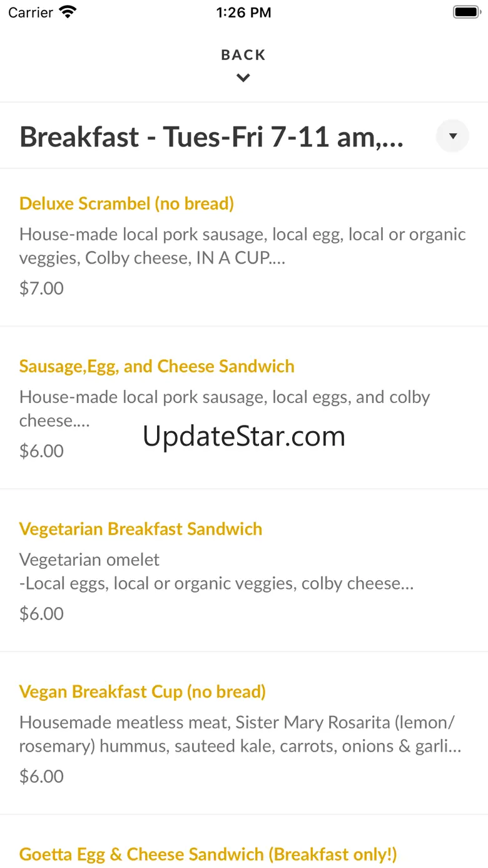Click the Vegetarian Breakfast Sandwich $6.00 price
Screen dimensions: 488x868
[41, 613]
